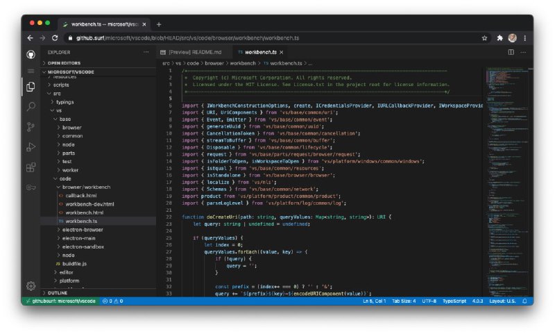Viewport: 555px width, 334px height.
Task: Click Ln 5, Col 1 status item
Action: 375,301
